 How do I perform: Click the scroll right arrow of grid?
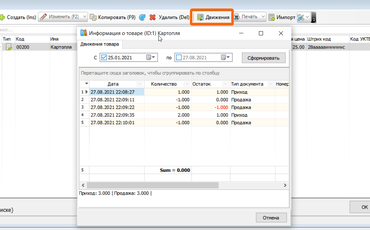(x=285, y=185)
